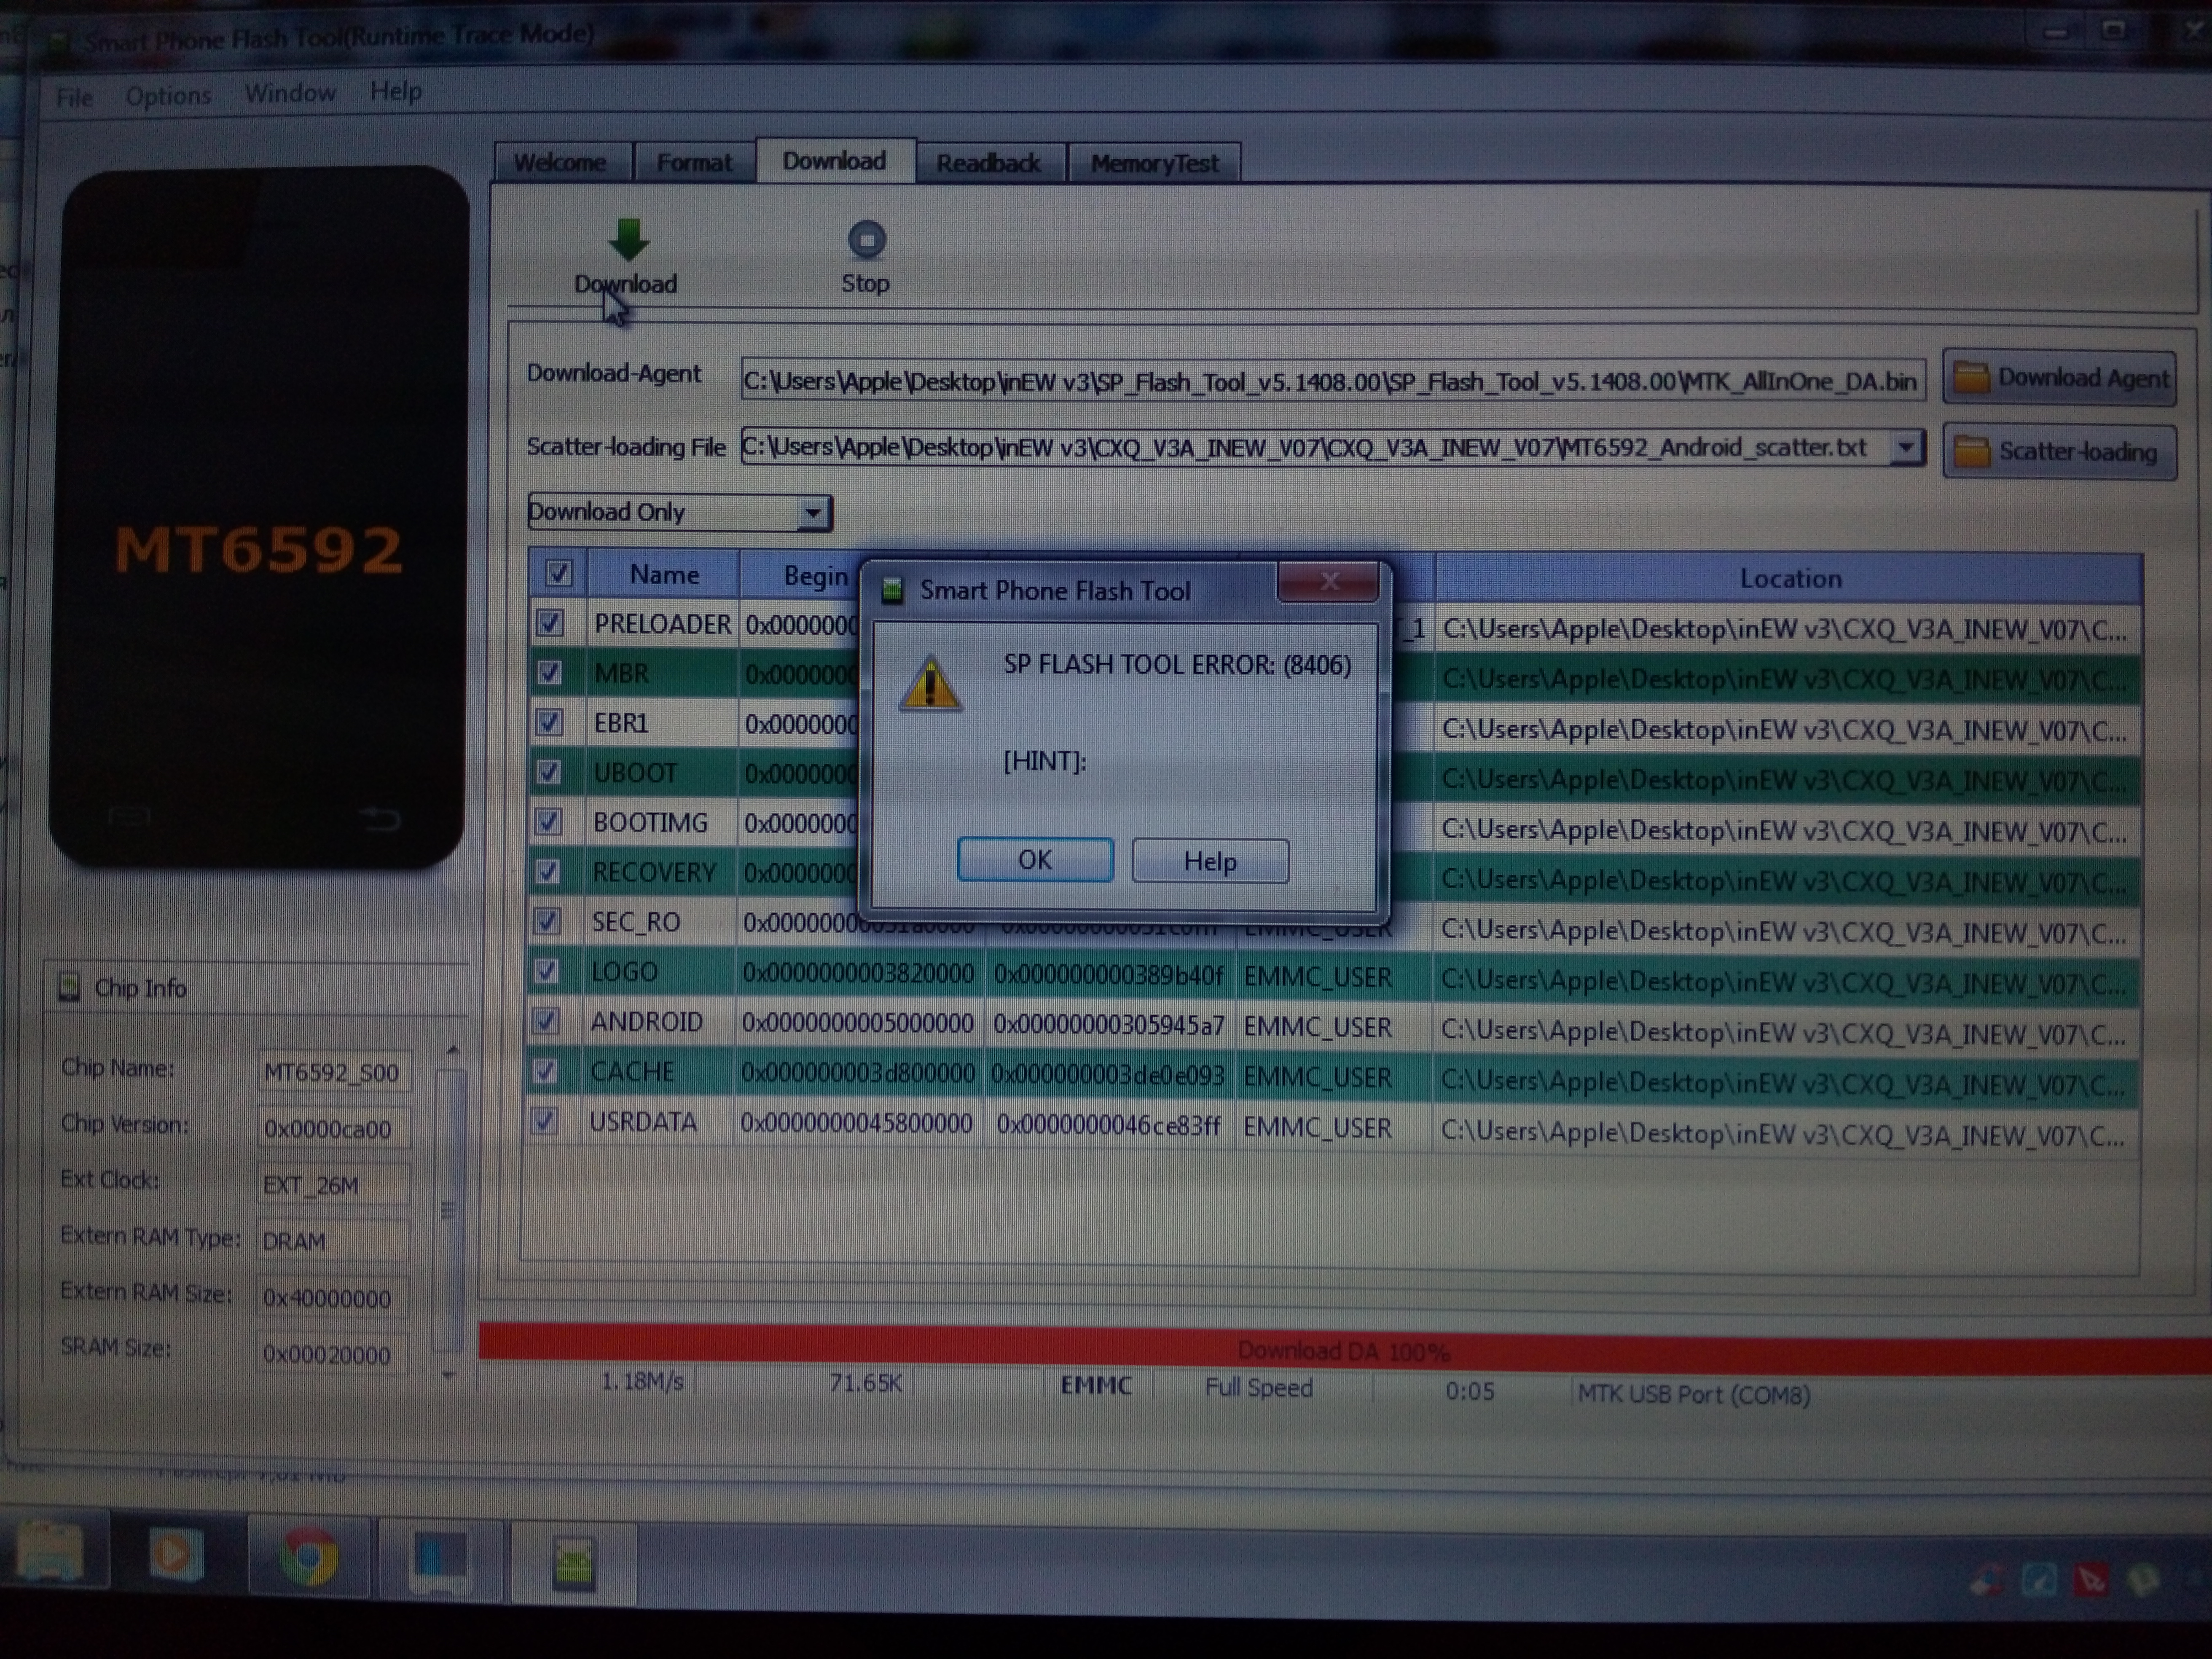The image size is (2212, 1659).
Task: Uncheck the CACHE partition checkbox
Action: (545, 1071)
